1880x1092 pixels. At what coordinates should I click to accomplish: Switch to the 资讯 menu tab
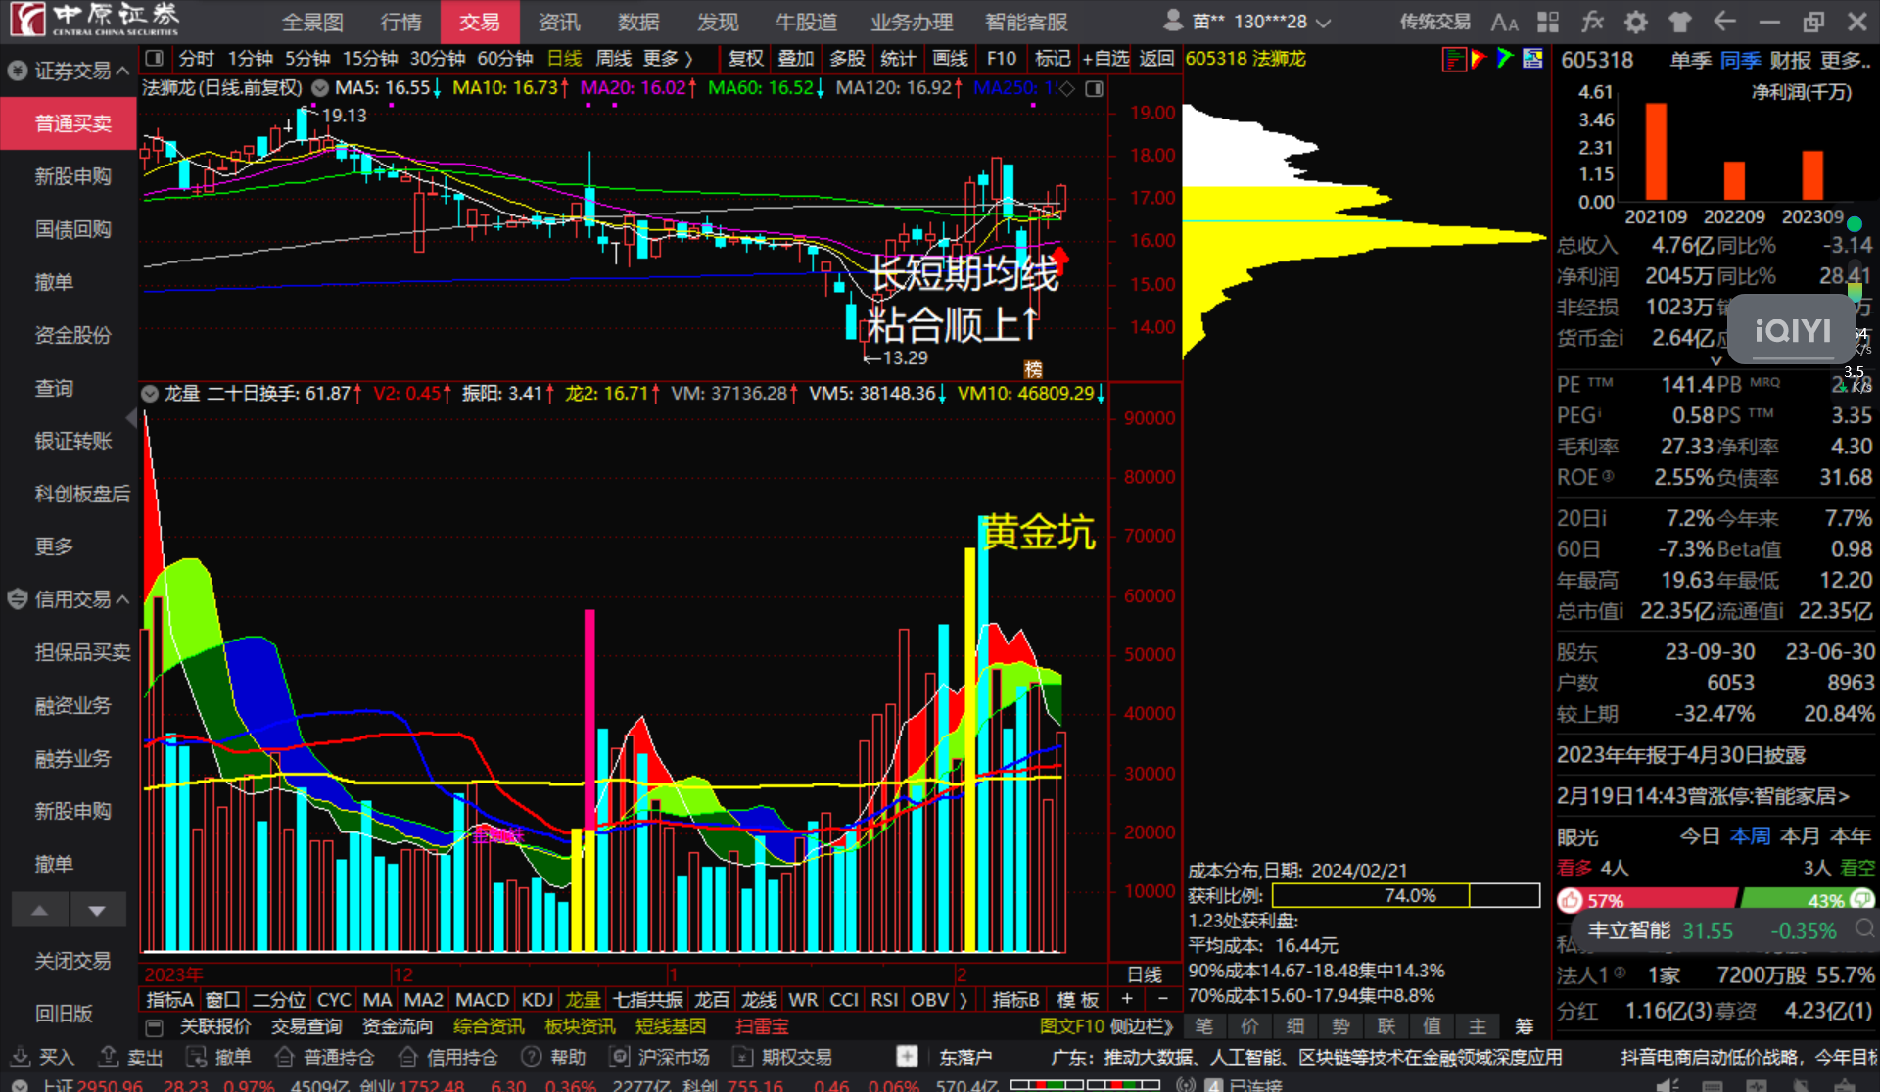click(558, 21)
